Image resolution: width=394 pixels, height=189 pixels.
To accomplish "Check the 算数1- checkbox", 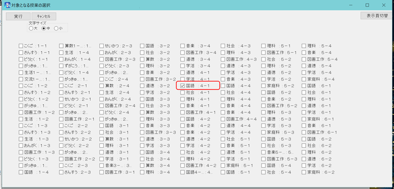I will [x=61, y=46].
